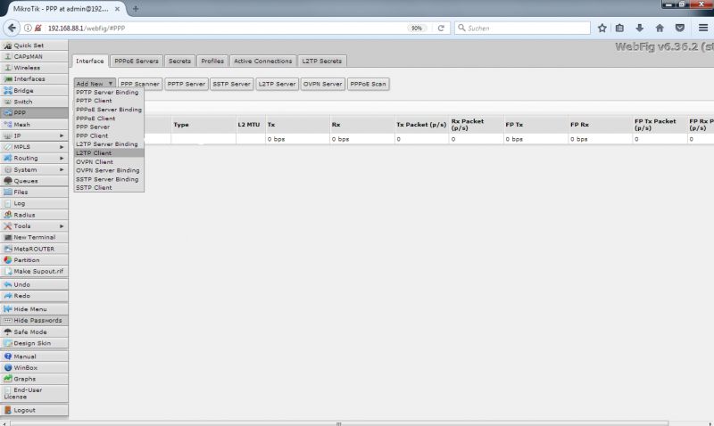Screen dimensions: 714x426
Task: Click the Undo icon in sidebar
Action: point(8,284)
